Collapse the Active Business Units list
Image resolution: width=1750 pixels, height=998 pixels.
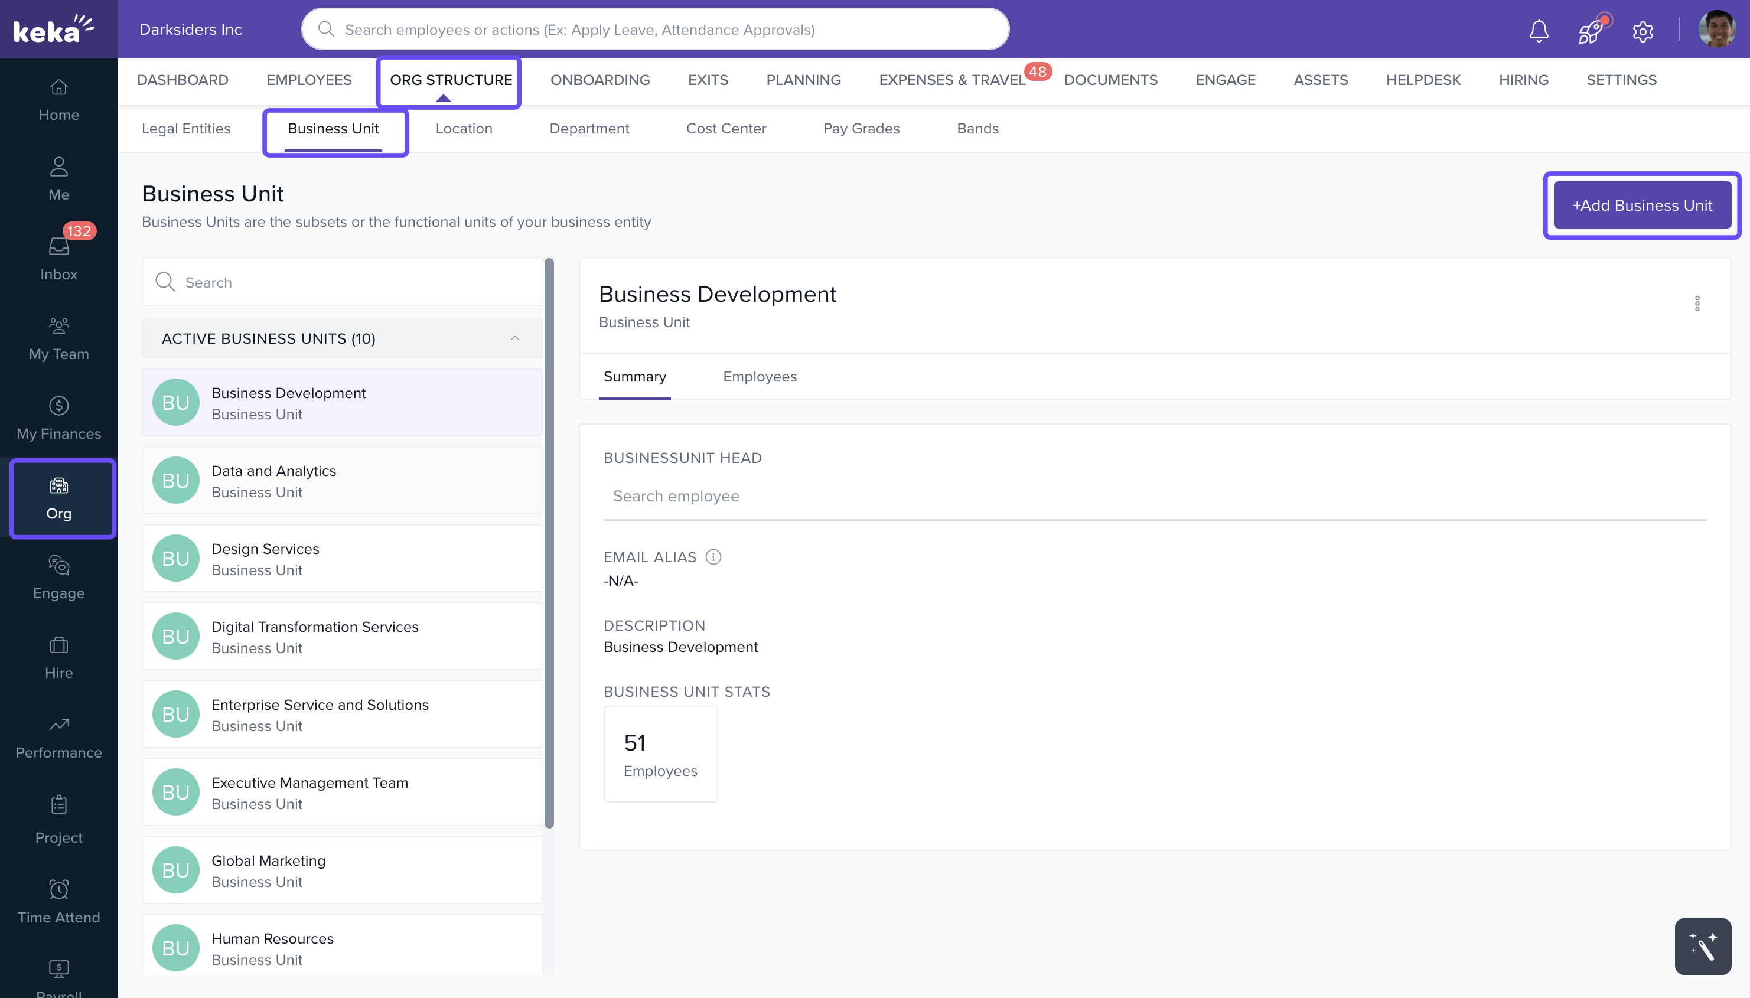coord(515,338)
